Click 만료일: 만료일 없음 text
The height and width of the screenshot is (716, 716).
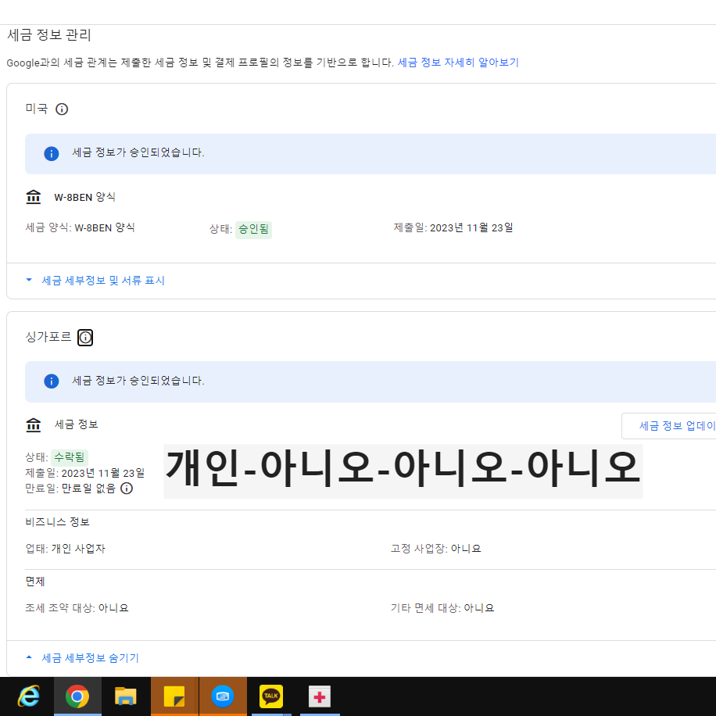70,488
